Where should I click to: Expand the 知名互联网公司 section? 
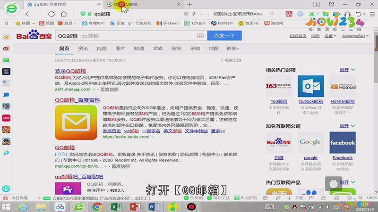click(x=347, y=126)
